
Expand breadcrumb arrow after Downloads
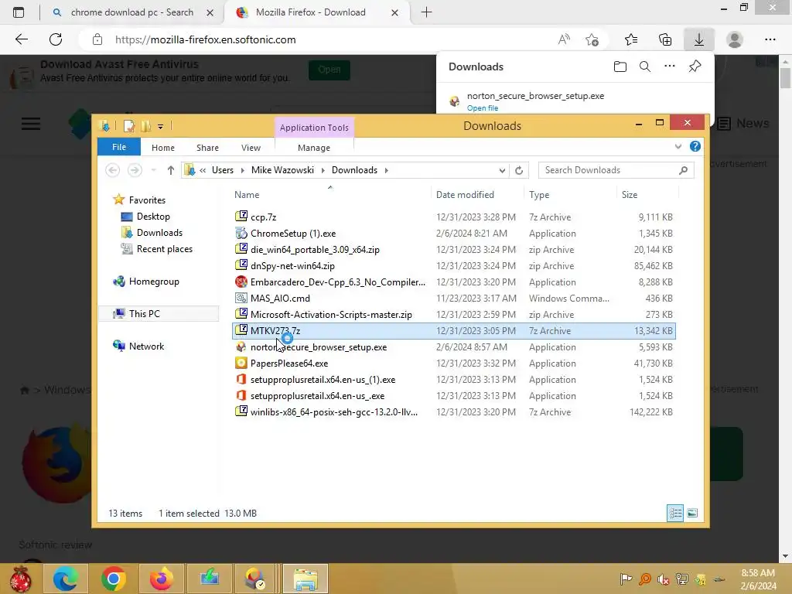(x=387, y=170)
